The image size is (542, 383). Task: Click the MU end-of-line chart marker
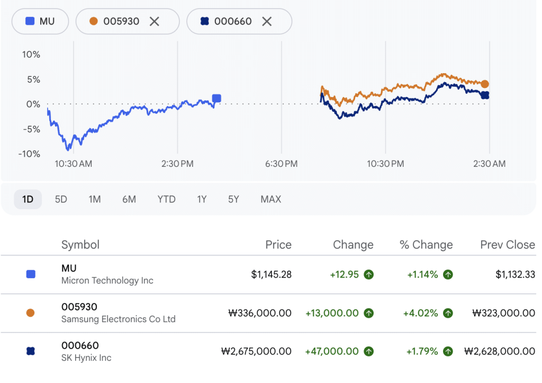pyautogui.click(x=216, y=99)
